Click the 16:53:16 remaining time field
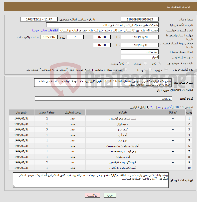This screenshot has width=197, height=202. [49, 37]
